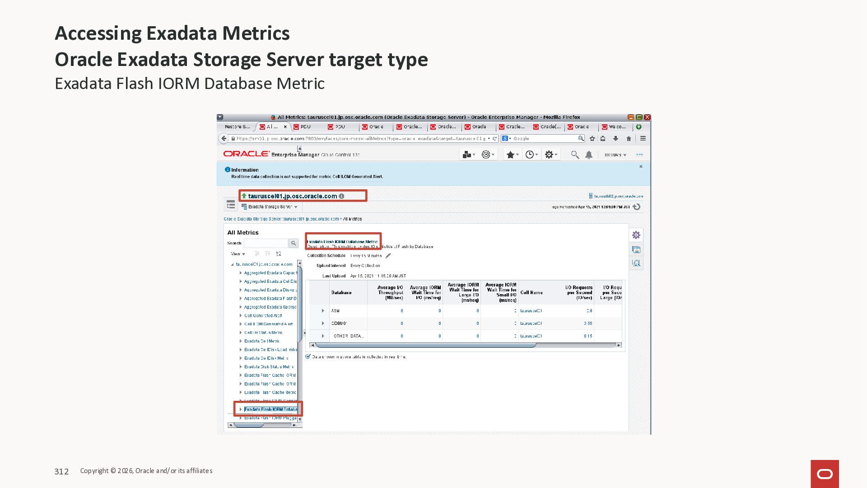Image resolution: width=867 pixels, height=488 pixels.
Task: Expand the ASM database row
Action: 323,311
